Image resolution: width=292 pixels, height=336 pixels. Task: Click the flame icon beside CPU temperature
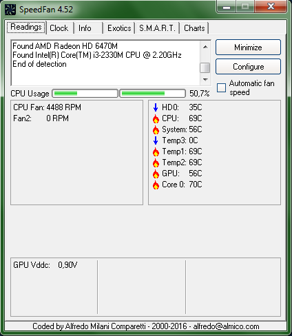pos(156,118)
